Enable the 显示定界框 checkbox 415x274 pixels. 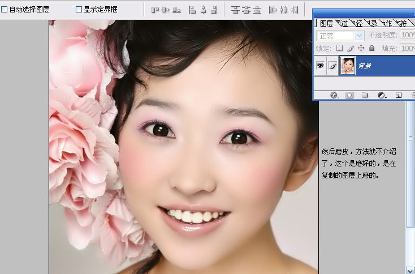pos(79,10)
